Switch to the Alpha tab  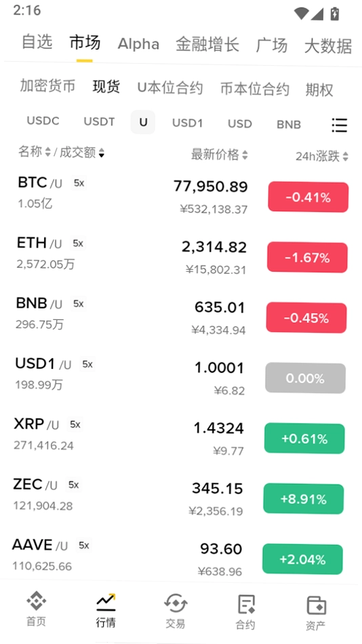click(x=138, y=43)
